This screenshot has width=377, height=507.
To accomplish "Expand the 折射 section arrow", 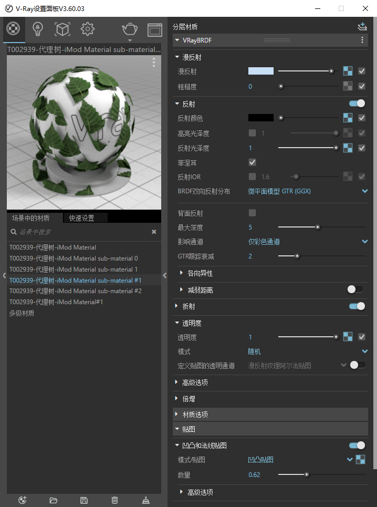I will coord(176,306).
